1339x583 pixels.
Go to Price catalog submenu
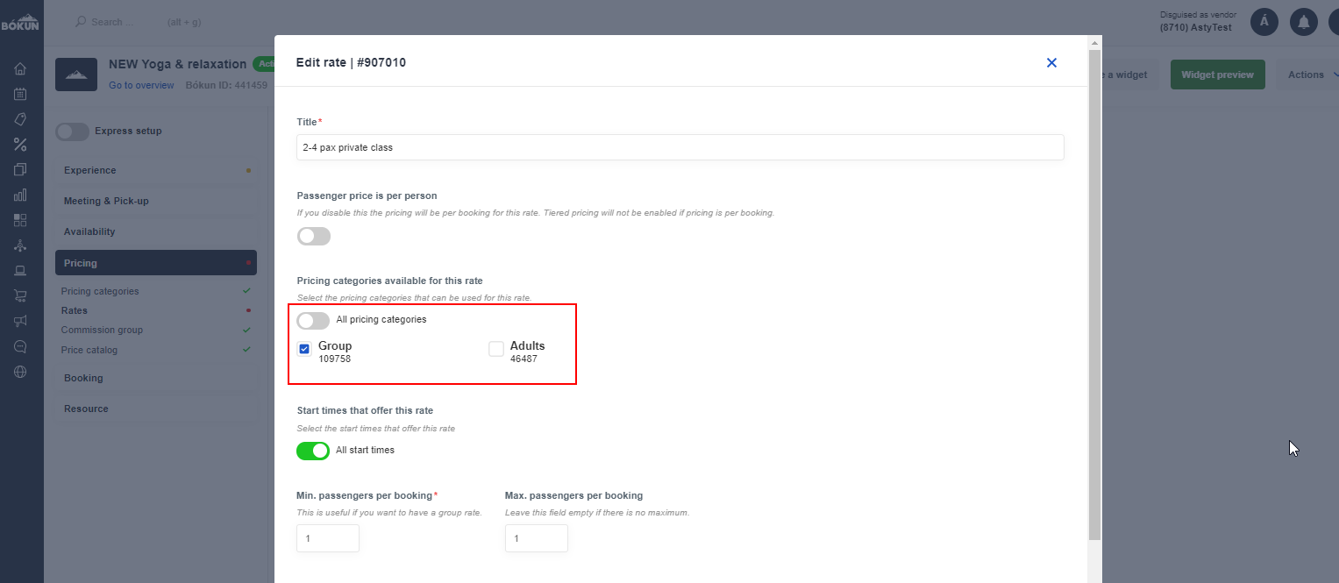click(89, 350)
